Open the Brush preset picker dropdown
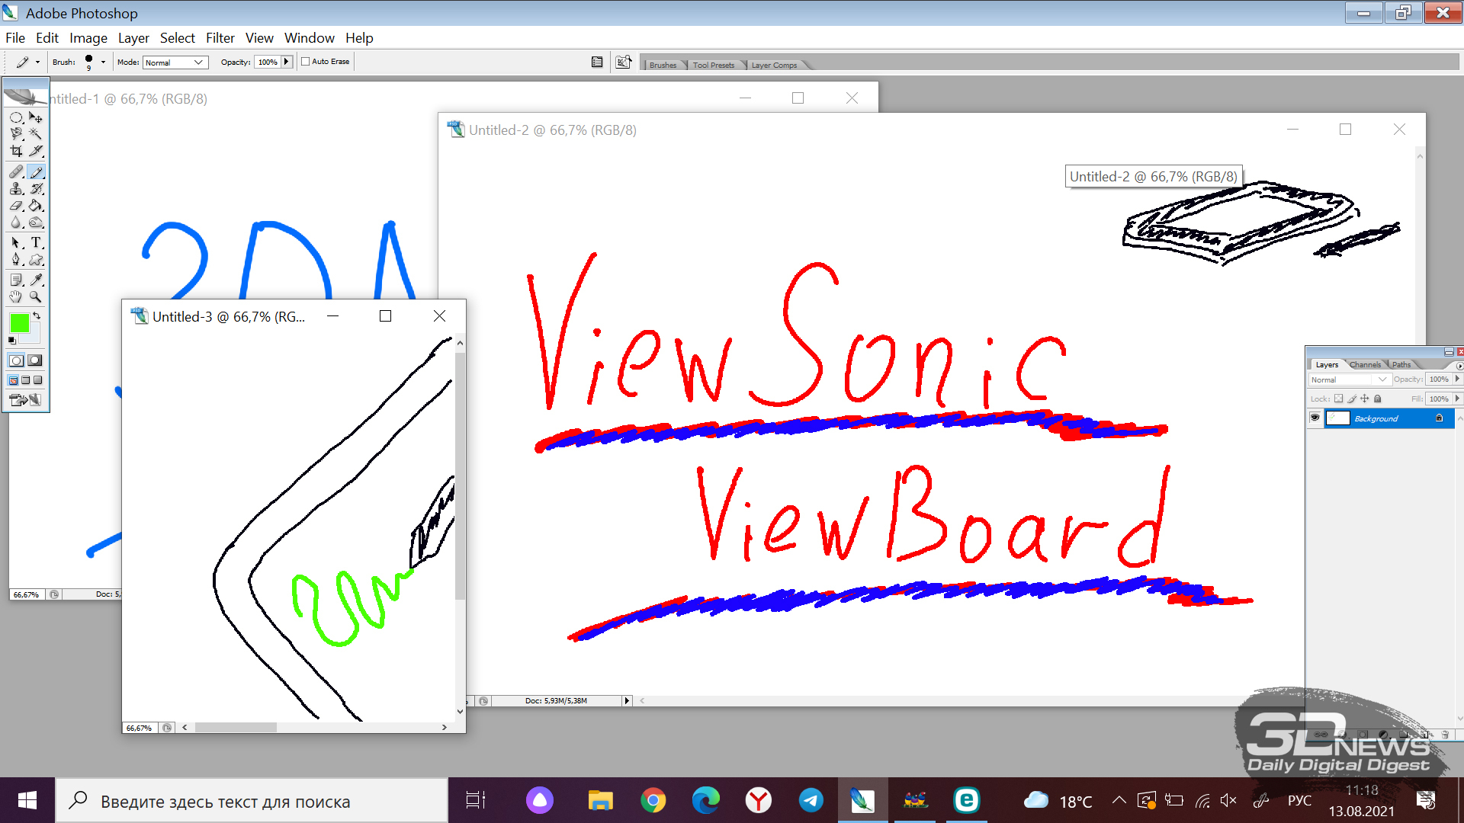This screenshot has height=823, width=1464. point(103,62)
